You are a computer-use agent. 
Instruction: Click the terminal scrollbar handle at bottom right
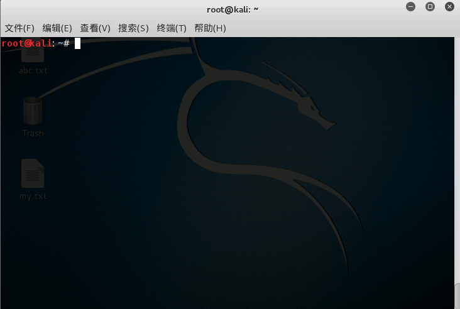click(457, 296)
